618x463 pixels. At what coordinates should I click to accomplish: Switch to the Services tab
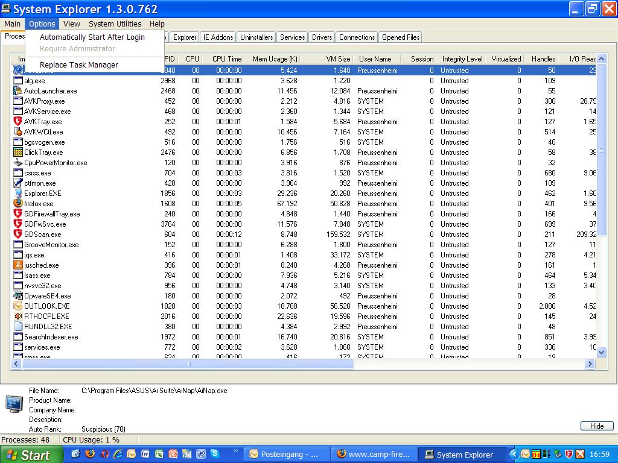point(292,37)
